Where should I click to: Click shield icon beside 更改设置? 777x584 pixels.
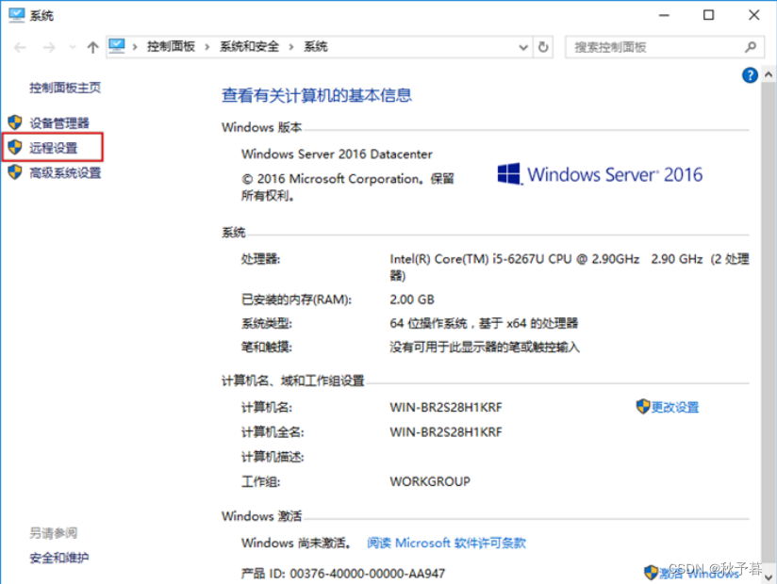(643, 406)
